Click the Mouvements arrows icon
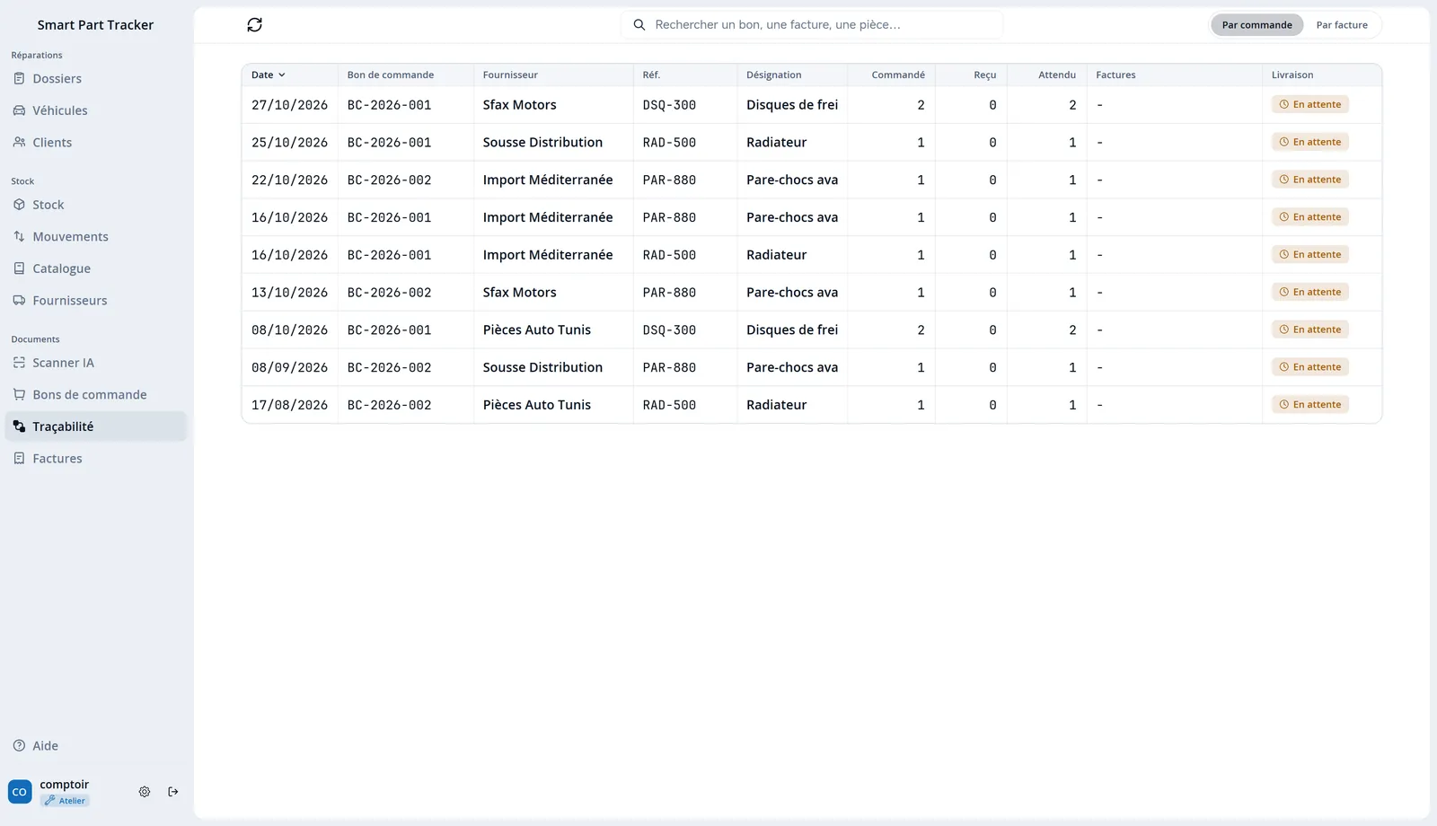This screenshot has width=1437, height=826. (x=19, y=237)
